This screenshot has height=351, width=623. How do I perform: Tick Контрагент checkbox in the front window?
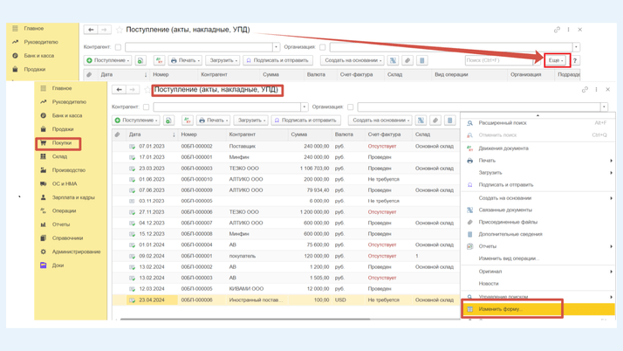[x=146, y=107]
